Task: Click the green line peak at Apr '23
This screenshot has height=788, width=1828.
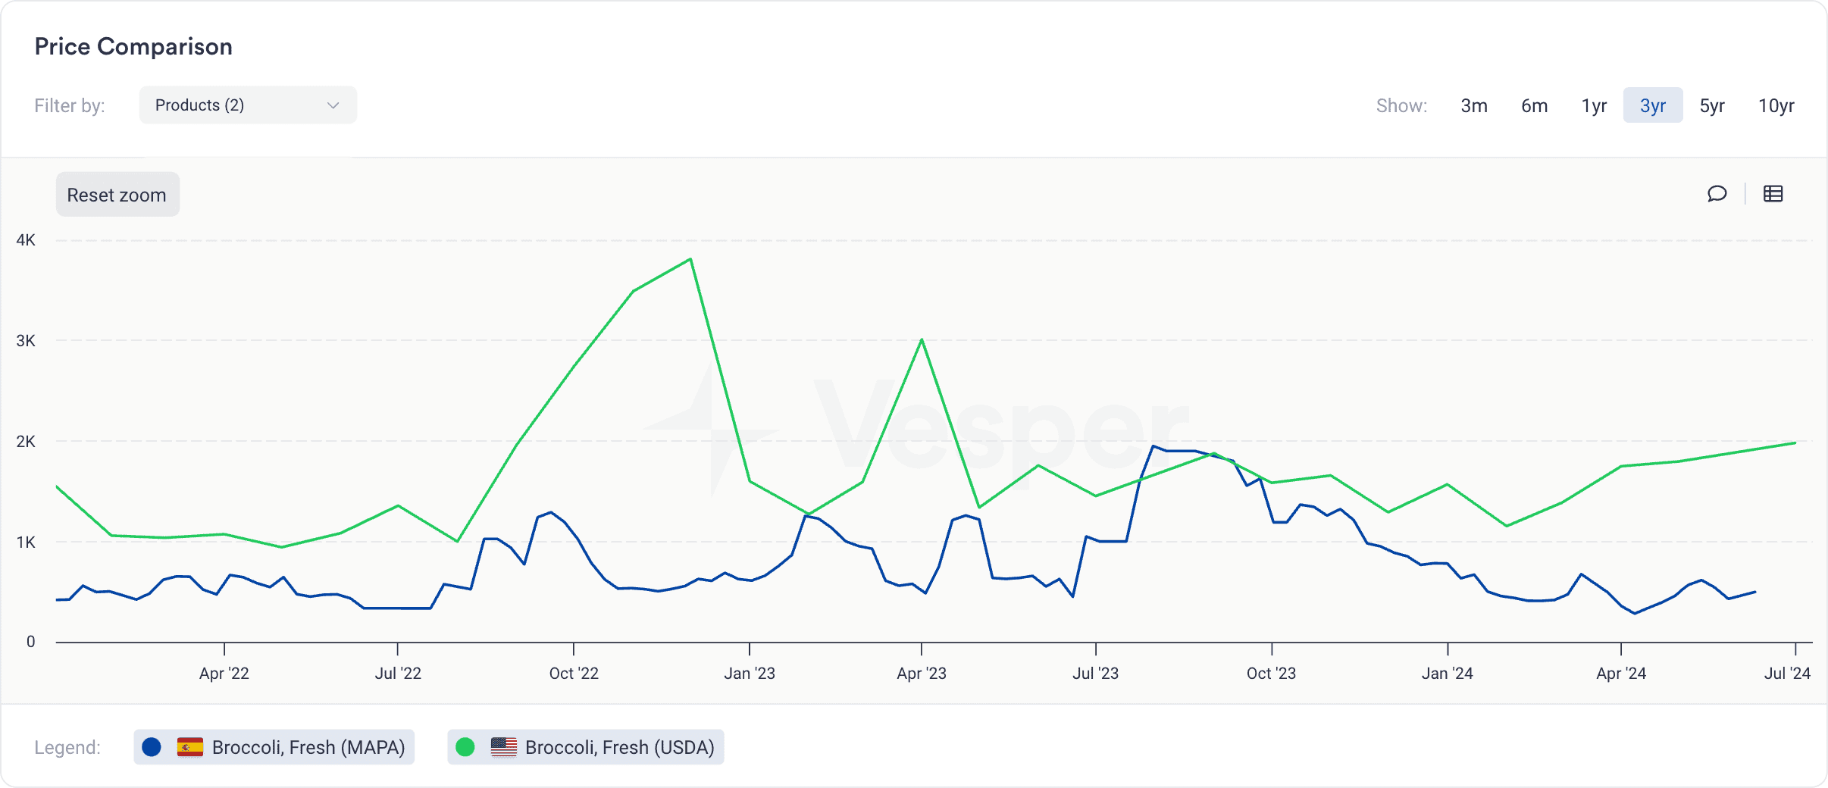Action: pos(922,339)
